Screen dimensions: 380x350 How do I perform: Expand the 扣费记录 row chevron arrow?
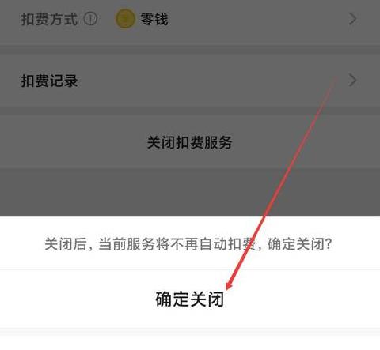click(352, 80)
